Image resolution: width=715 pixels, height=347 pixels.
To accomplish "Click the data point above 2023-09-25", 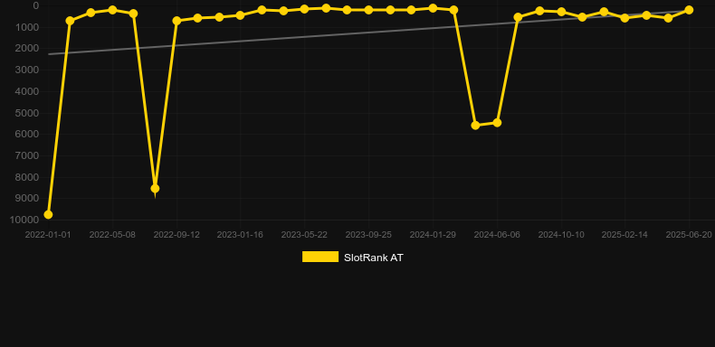I will 368,10.
